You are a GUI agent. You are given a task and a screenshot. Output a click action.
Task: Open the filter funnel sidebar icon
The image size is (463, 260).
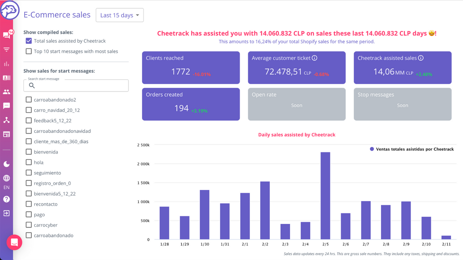pyautogui.click(x=7, y=49)
